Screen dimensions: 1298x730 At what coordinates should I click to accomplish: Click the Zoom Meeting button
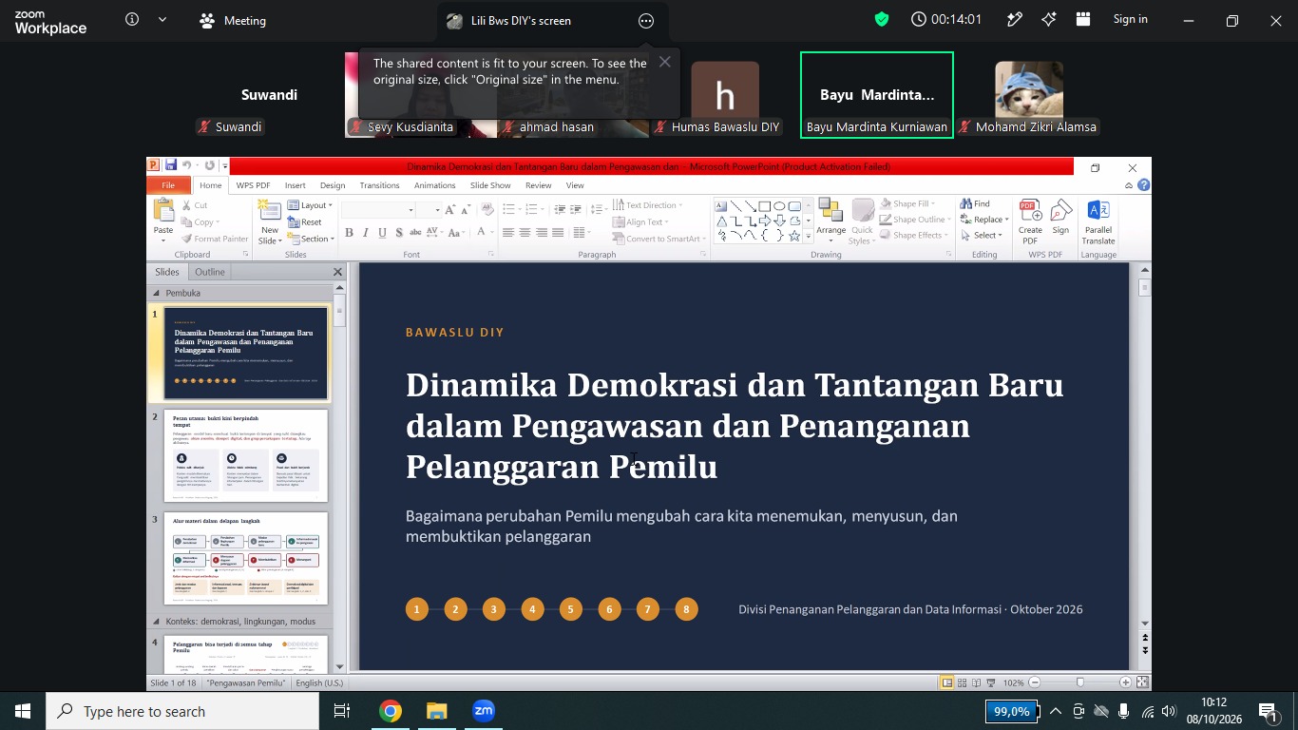(233, 20)
